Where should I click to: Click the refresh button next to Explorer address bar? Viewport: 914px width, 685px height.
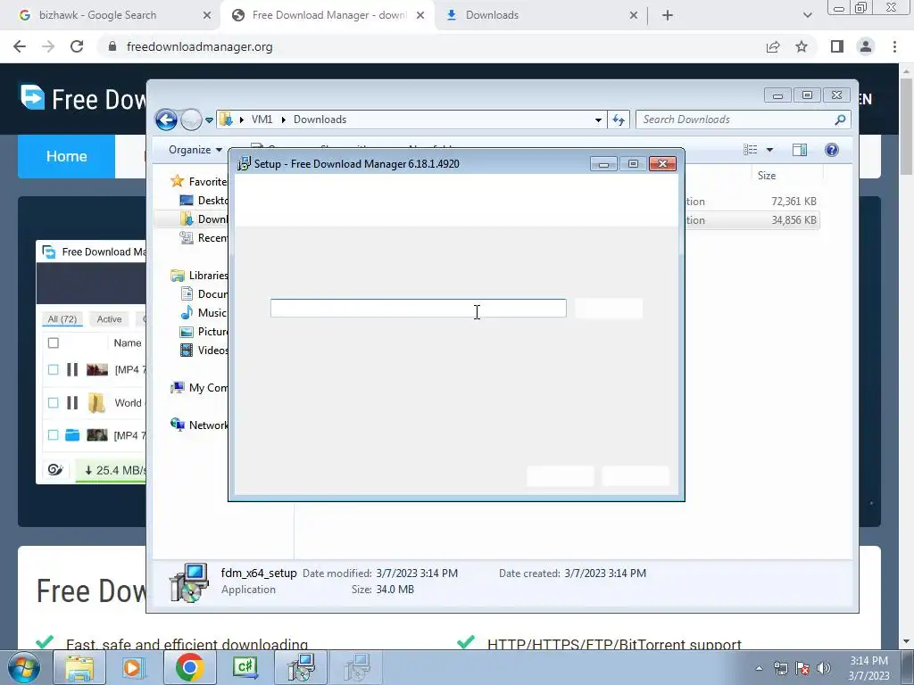(x=619, y=120)
